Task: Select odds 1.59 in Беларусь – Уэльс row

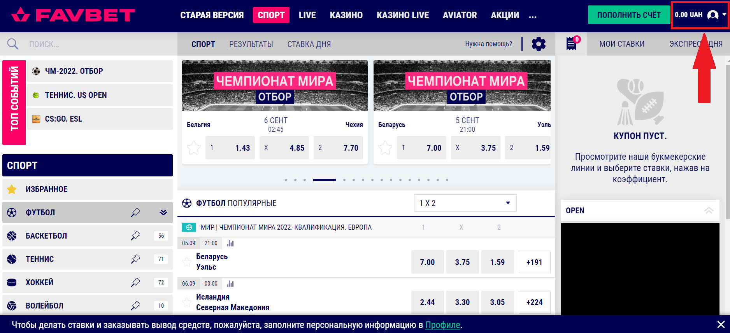Action: click(497, 262)
